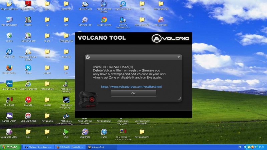This screenshot has height=150, width=267.
Task: Select Nokia PC Suite icon
Action: 28,37
